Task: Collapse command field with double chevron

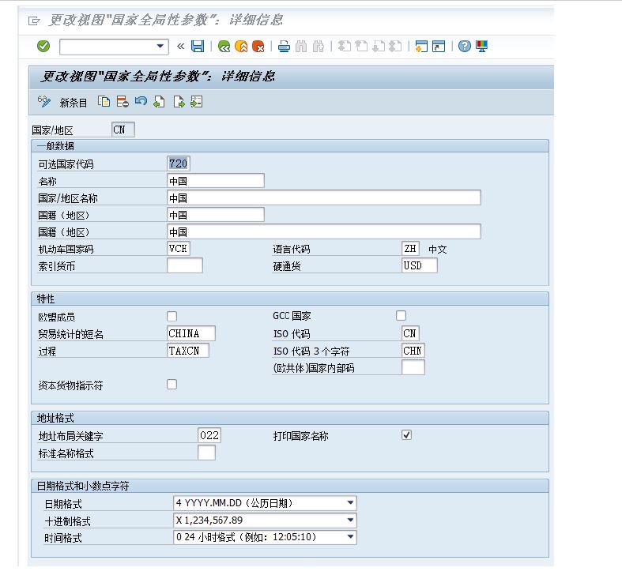Action: 180,46
